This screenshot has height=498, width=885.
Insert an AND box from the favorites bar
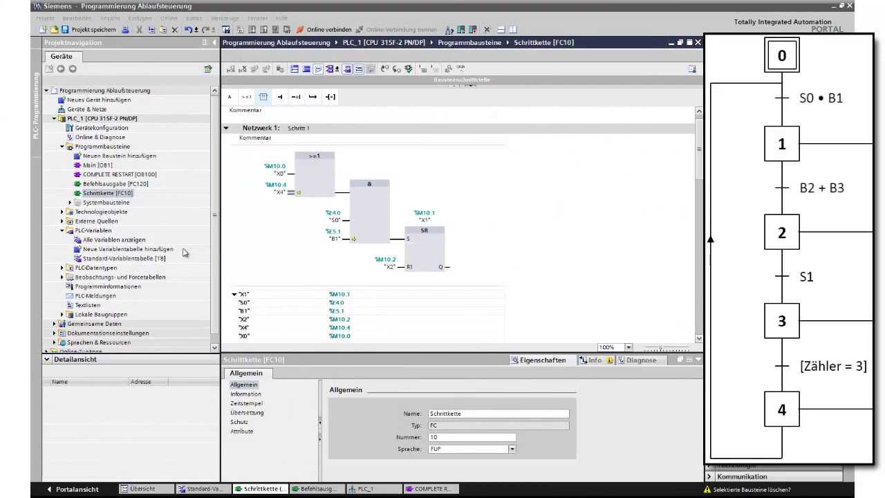coord(230,97)
